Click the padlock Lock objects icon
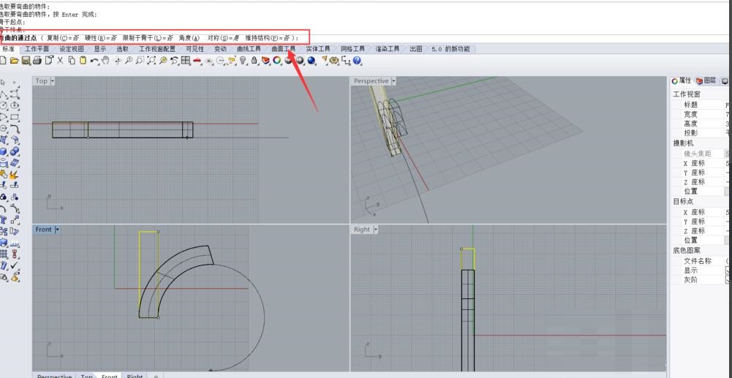 pyautogui.click(x=254, y=61)
